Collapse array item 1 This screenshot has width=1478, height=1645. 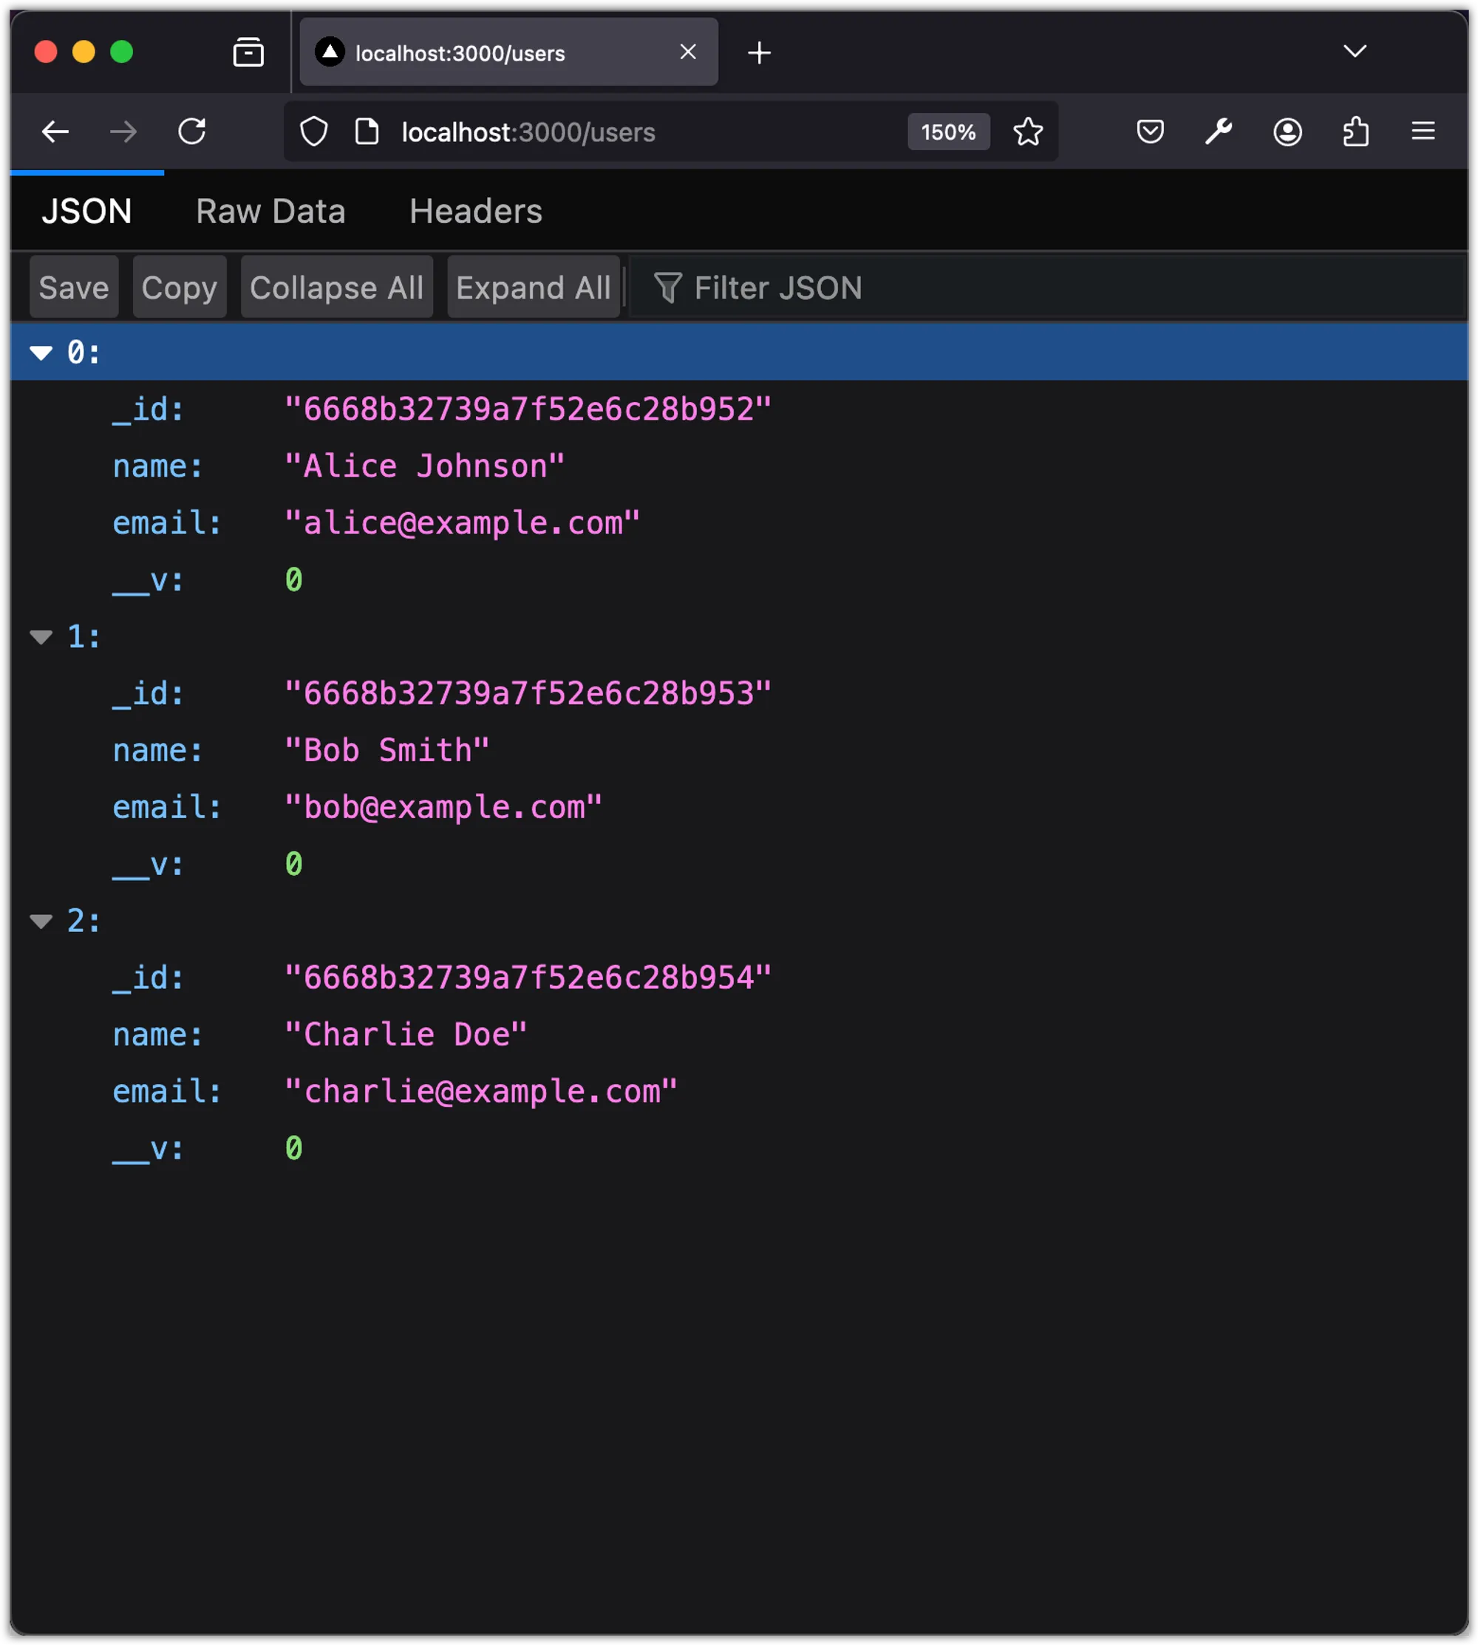click(x=41, y=636)
